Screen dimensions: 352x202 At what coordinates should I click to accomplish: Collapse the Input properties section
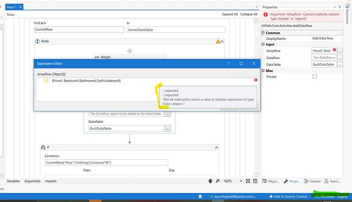[263, 44]
